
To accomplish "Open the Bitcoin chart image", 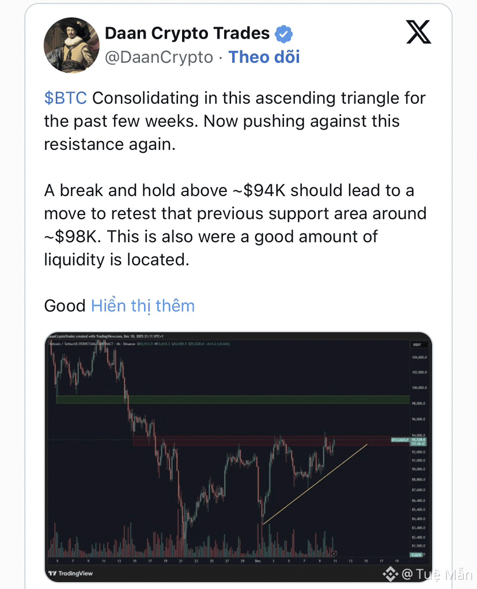I will pyautogui.click(x=238, y=457).
